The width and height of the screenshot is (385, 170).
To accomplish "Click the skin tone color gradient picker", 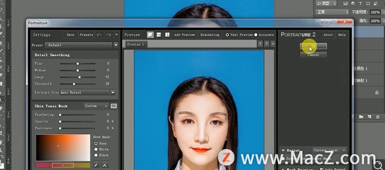I will tap(63, 148).
